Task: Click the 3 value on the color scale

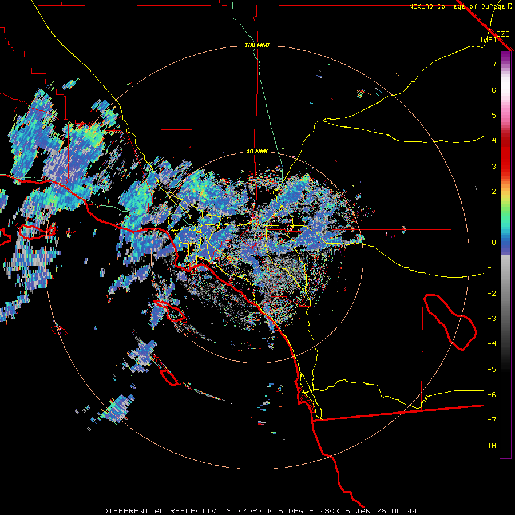Action: [494, 166]
